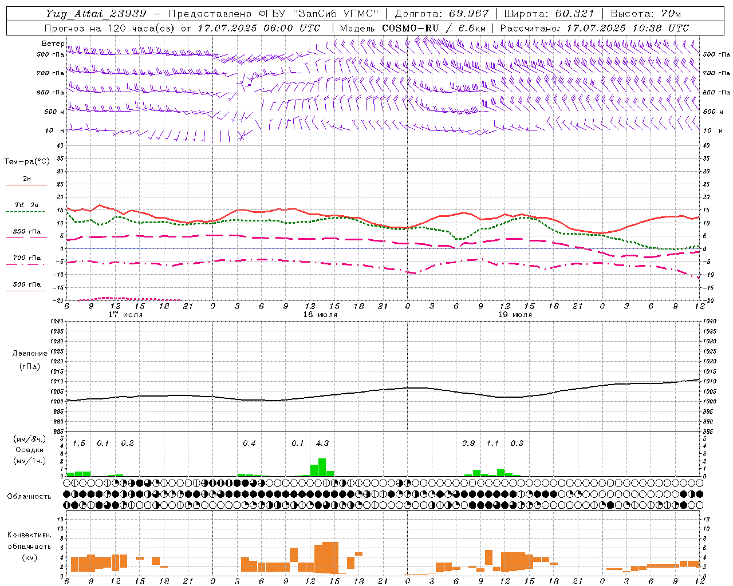Click the 0.4 precipitation total
The image size is (733, 586).
(249, 443)
